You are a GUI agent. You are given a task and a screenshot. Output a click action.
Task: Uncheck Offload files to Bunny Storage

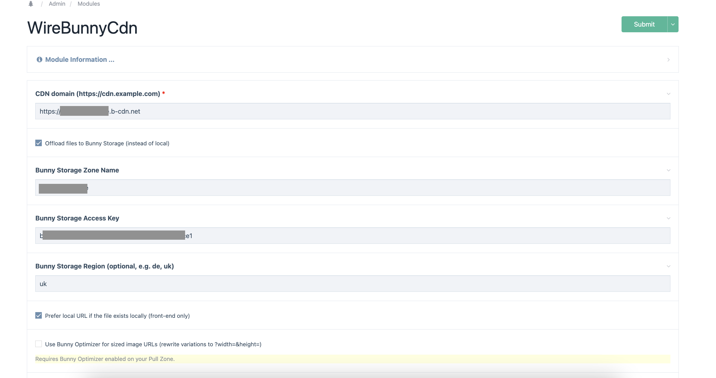(39, 143)
